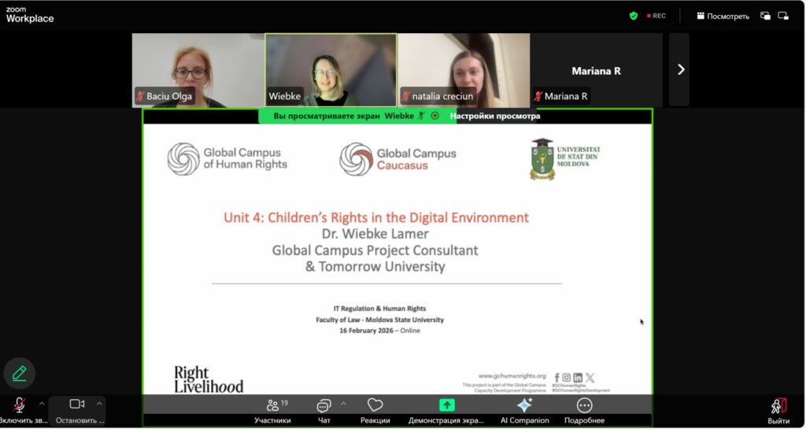Show next participants with right arrow
This screenshot has height=429, width=806.
tap(680, 69)
